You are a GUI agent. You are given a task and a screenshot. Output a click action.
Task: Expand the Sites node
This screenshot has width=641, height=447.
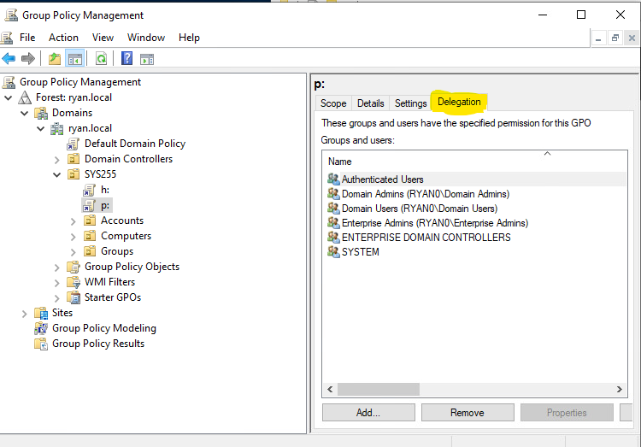coord(24,314)
